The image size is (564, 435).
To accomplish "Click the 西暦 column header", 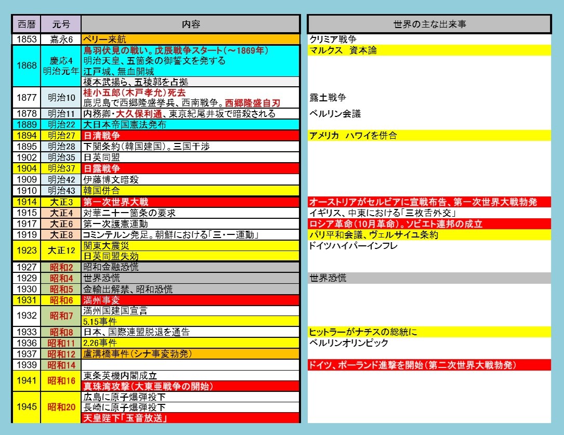I will click(26, 24).
